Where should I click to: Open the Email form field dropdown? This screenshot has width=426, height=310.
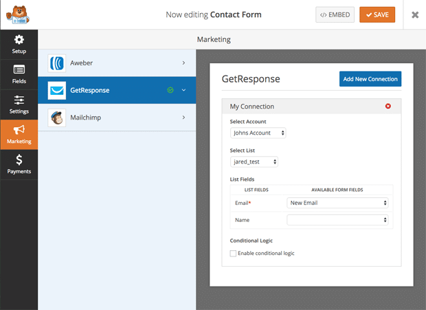(337, 203)
